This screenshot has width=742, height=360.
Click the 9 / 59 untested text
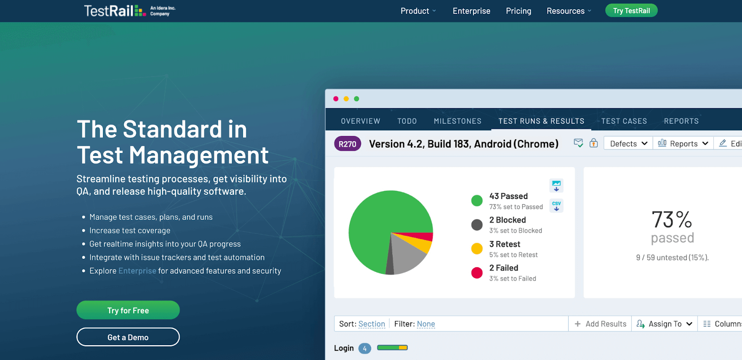click(672, 257)
